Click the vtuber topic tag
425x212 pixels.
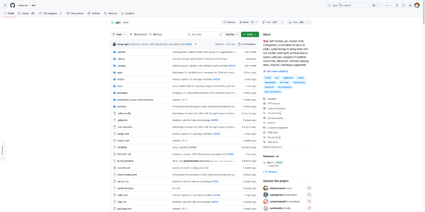coord(300,78)
